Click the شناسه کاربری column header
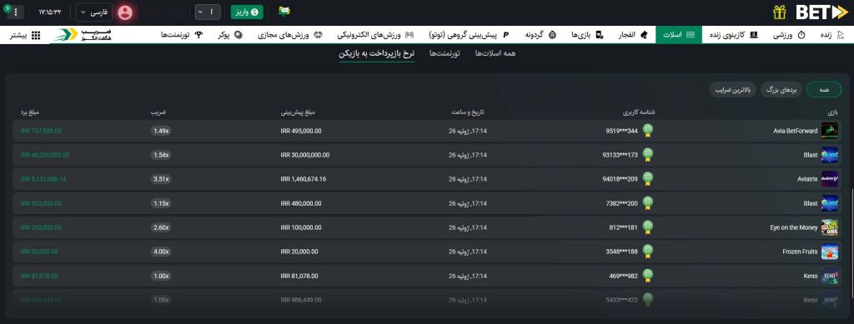The image size is (854, 324). pyautogui.click(x=639, y=112)
